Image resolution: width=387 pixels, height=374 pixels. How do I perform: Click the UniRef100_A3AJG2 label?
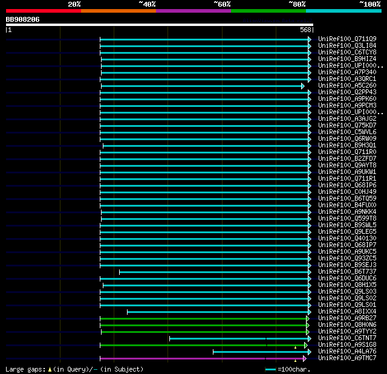347,119
